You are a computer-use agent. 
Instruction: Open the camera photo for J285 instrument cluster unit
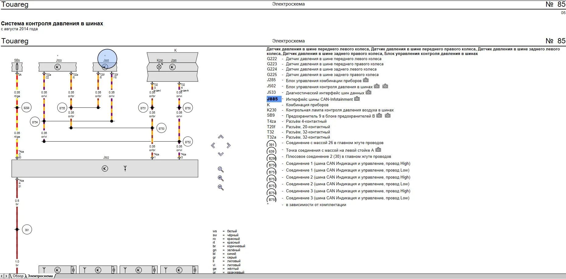pos(366,80)
